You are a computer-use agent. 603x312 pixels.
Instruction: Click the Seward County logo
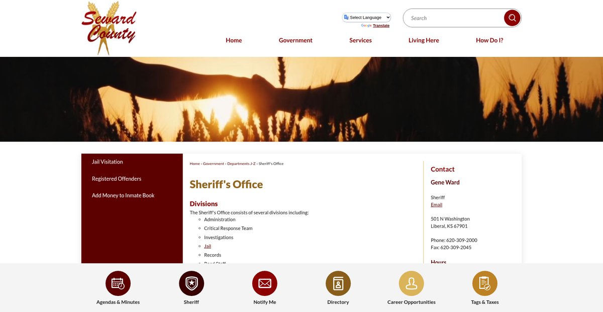point(109,28)
